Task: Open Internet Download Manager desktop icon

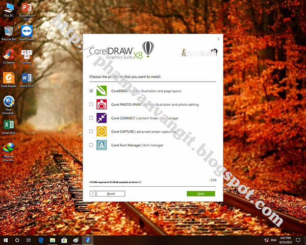Action: point(9,152)
